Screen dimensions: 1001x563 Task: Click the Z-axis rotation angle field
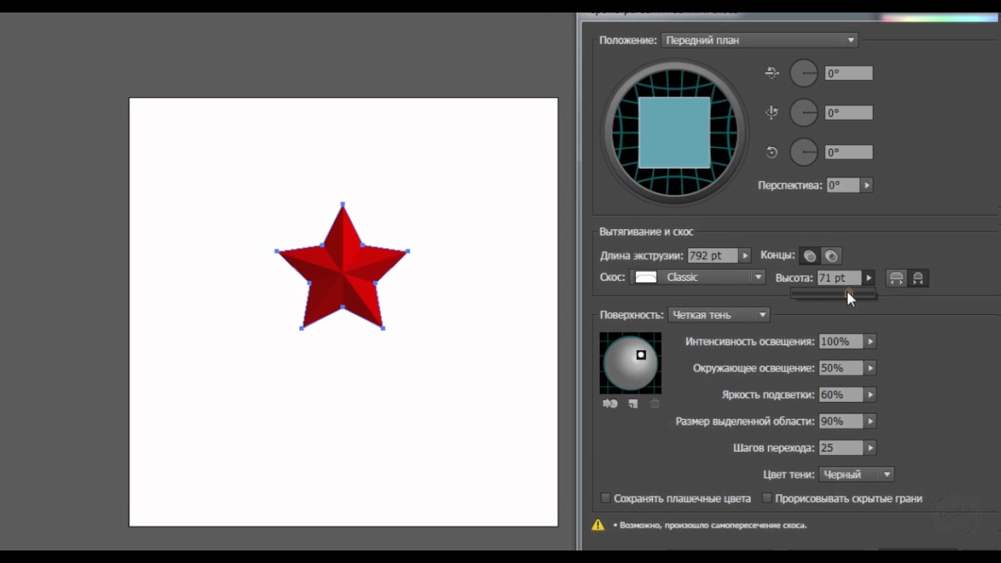click(x=849, y=152)
